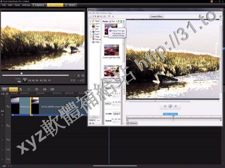
Task: Open the mode dropdown beside Rays sliders
Action: pos(108,103)
